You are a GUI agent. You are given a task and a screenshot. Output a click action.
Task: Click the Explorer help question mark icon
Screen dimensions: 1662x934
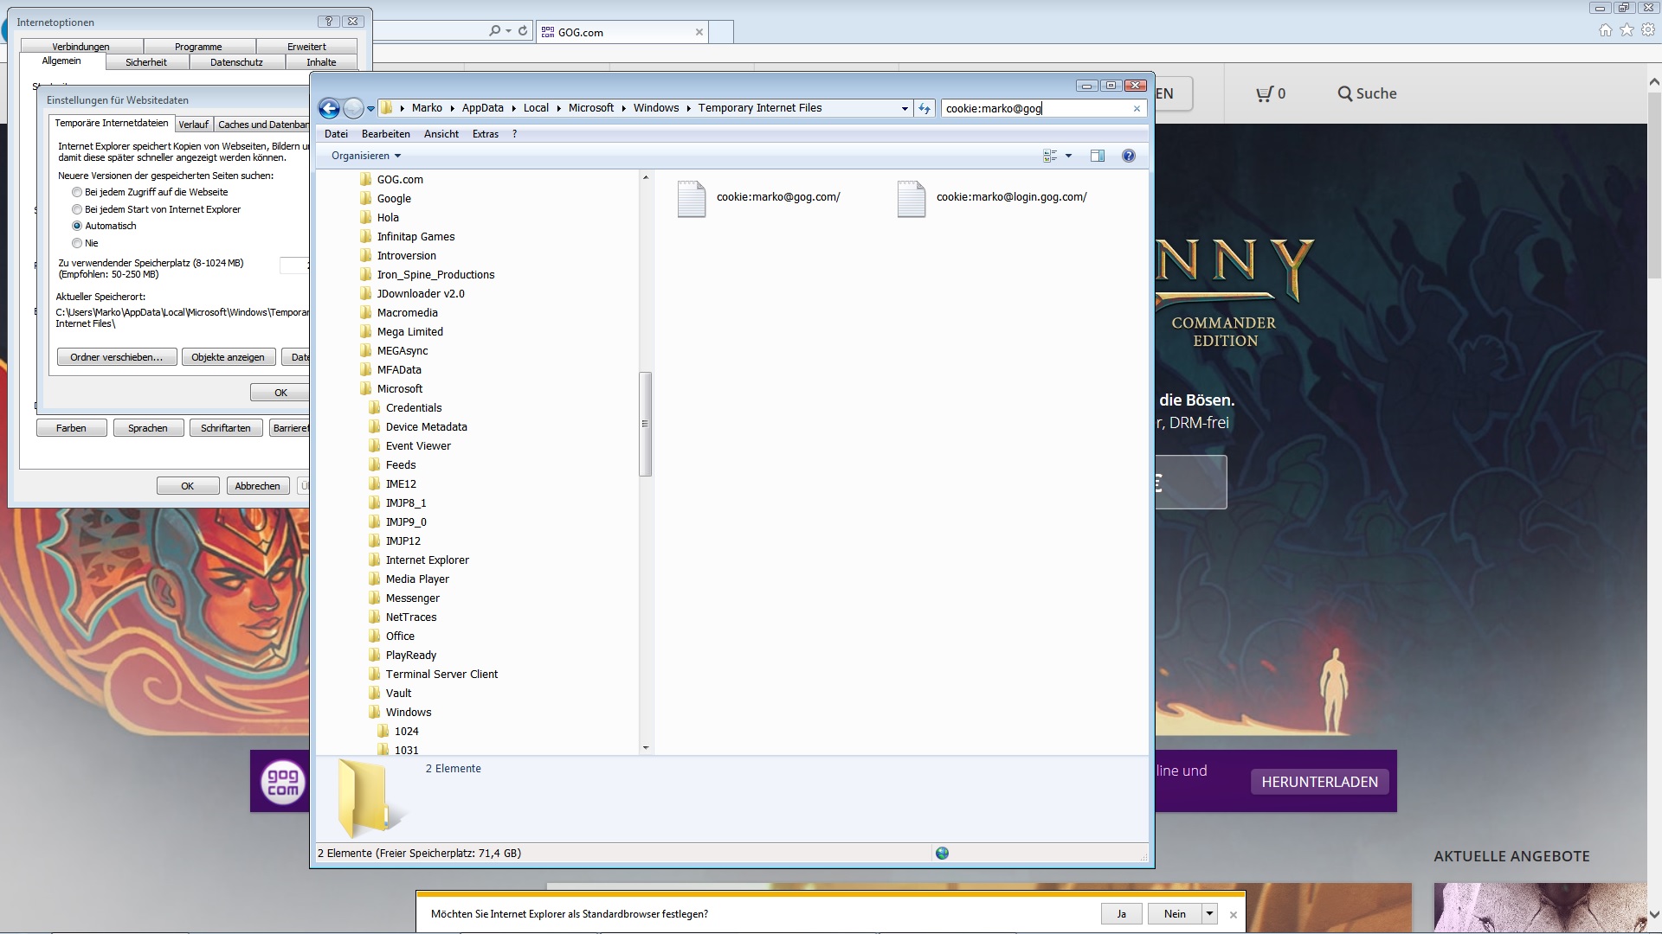coord(1128,156)
